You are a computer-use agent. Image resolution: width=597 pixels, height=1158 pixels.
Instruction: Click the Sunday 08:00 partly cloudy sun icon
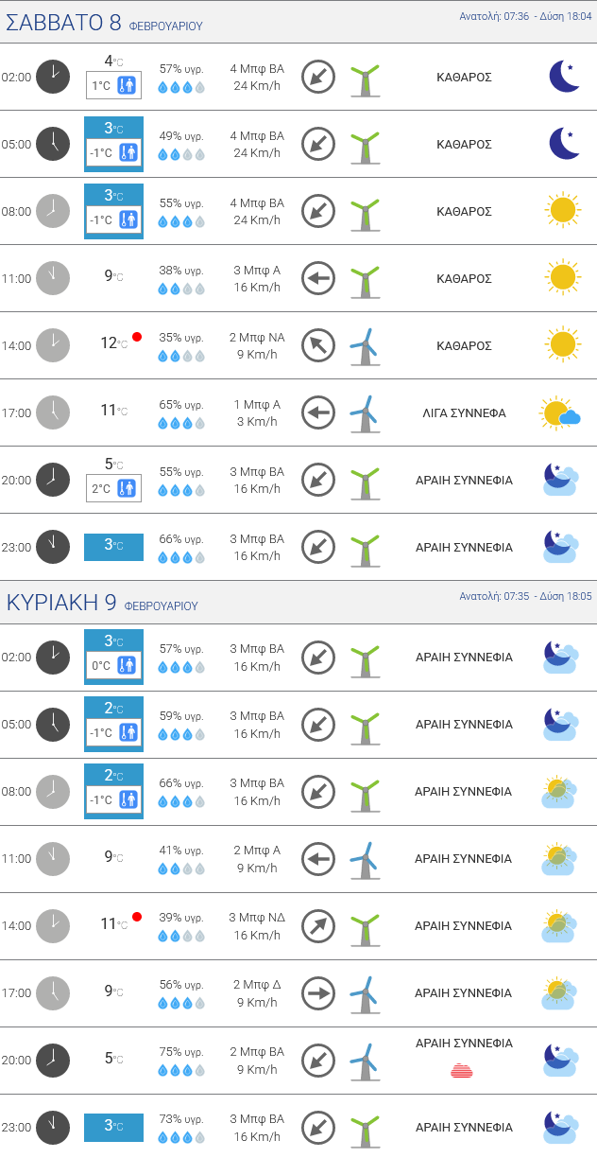point(560,791)
